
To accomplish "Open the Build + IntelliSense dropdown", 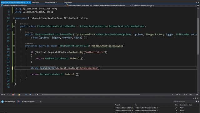I will pyautogui.click(x=31, y=102).
